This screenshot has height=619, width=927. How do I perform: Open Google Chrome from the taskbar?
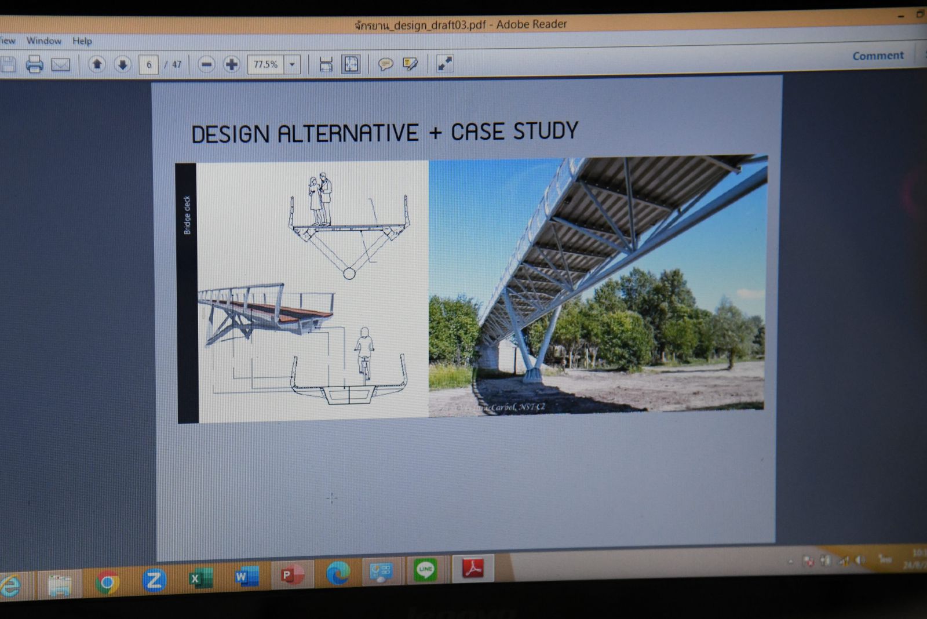pos(107,581)
